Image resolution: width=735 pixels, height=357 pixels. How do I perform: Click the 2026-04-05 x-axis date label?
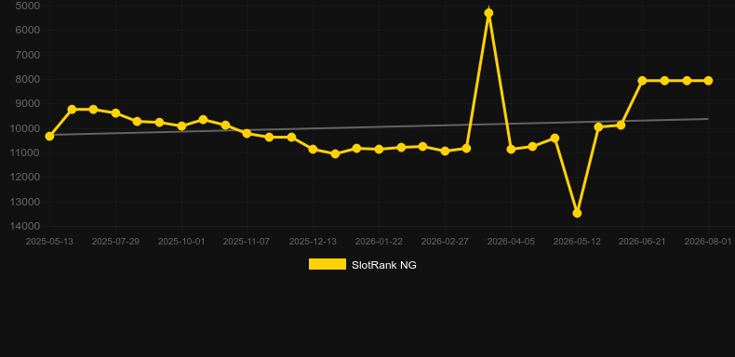(511, 242)
